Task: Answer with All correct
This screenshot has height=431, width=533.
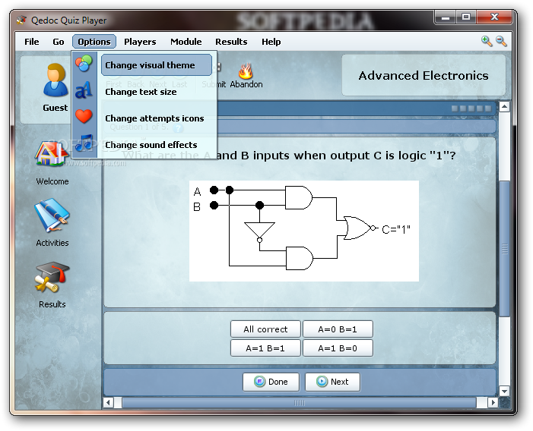Action: [265, 329]
